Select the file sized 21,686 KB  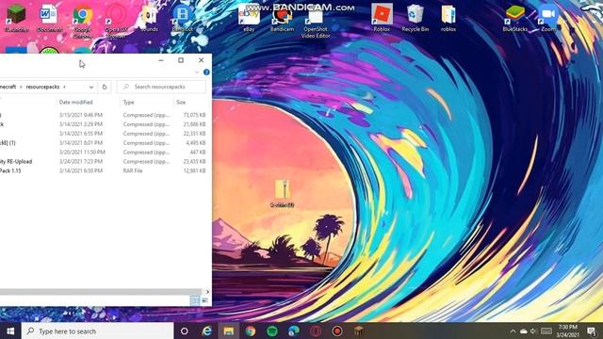[x=104, y=124]
